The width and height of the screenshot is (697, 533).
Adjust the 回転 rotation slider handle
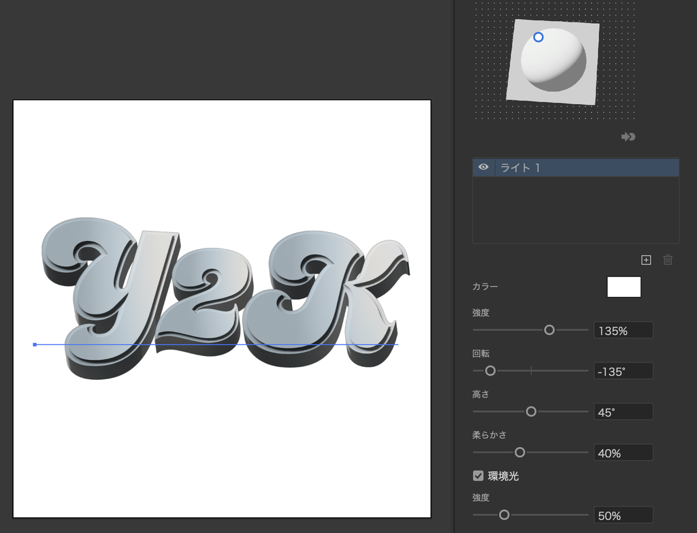[490, 371]
